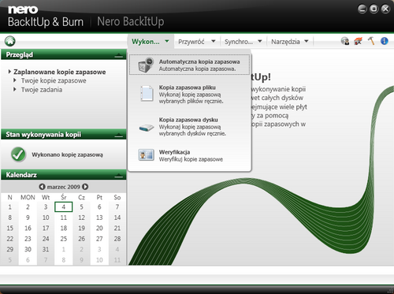This screenshot has width=394, height=294.
Task: Expand Twoje kopie zapasowe tree item
Action: tap(15, 80)
